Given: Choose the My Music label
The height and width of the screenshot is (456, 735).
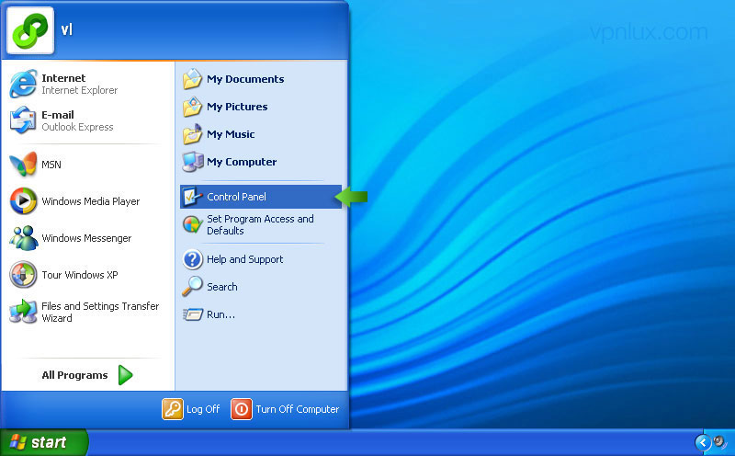Looking at the screenshot, I should tap(231, 134).
